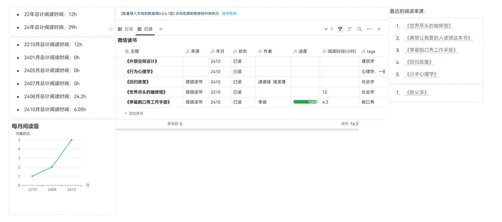Click the 进度 column header

point(302,51)
